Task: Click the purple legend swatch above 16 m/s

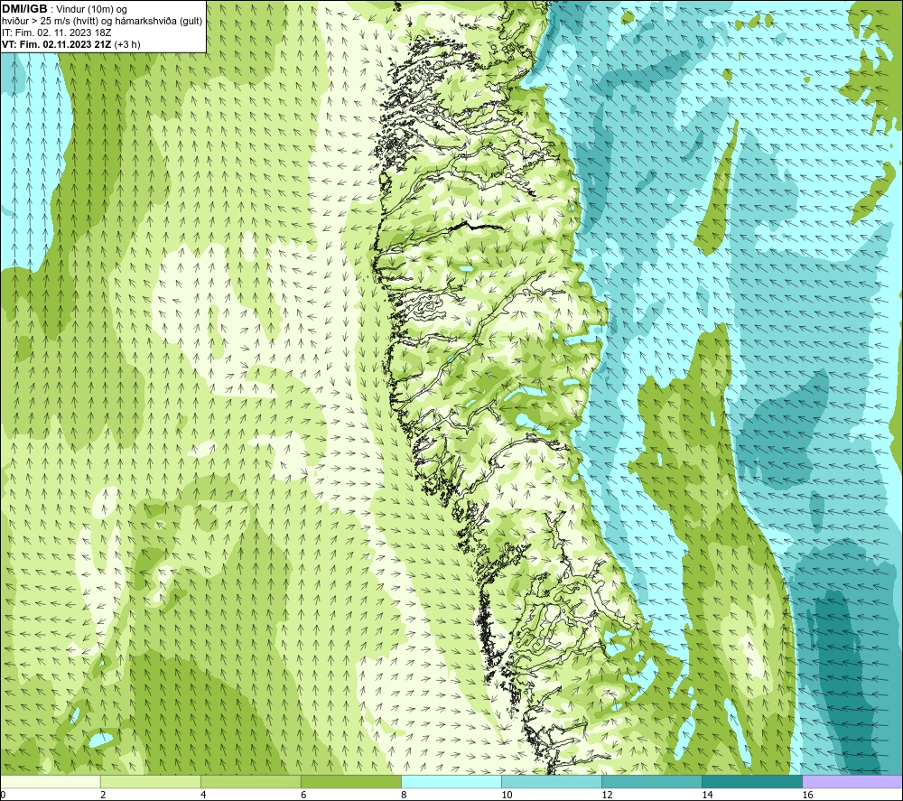Action: (x=852, y=781)
